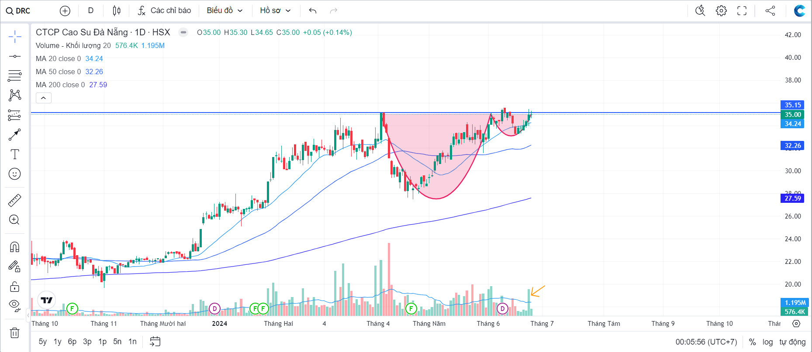Hide all drawings with eye icon
Viewport: 812px width, 352px height.
point(14,305)
